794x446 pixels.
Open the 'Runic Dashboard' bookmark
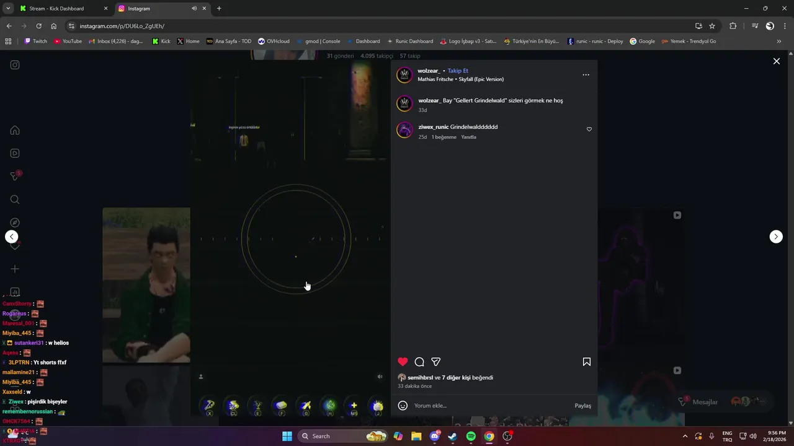point(409,42)
